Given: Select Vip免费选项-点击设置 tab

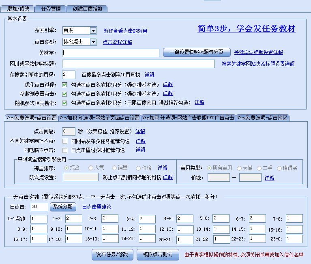Looking at the screenshot, I should tap(31, 118).
